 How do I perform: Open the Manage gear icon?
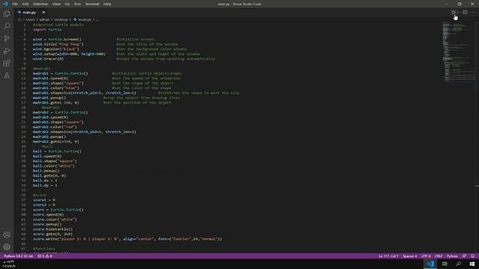tap(7, 247)
